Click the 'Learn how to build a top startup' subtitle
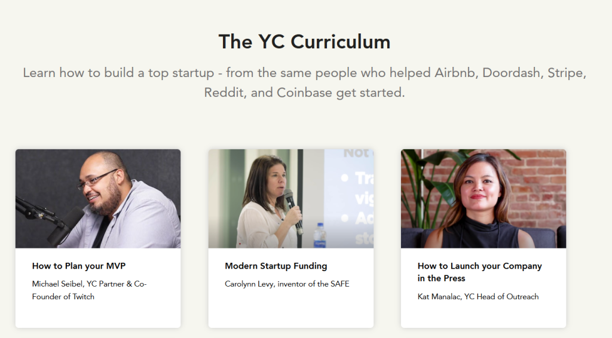The width and height of the screenshot is (612, 338). click(x=304, y=82)
